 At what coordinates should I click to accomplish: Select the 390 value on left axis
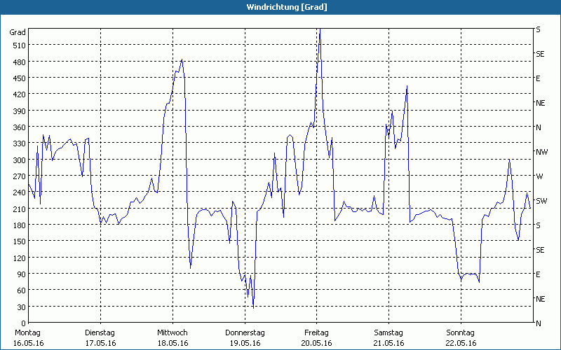(20, 111)
